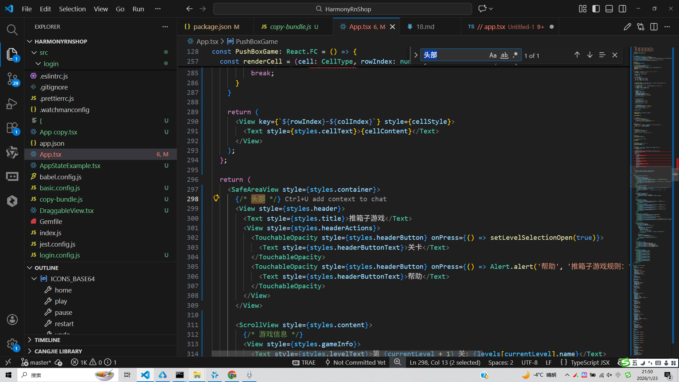The image size is (679, 382).
Task: Expand the TIMELINE section
Action: [x=47, y=340]
